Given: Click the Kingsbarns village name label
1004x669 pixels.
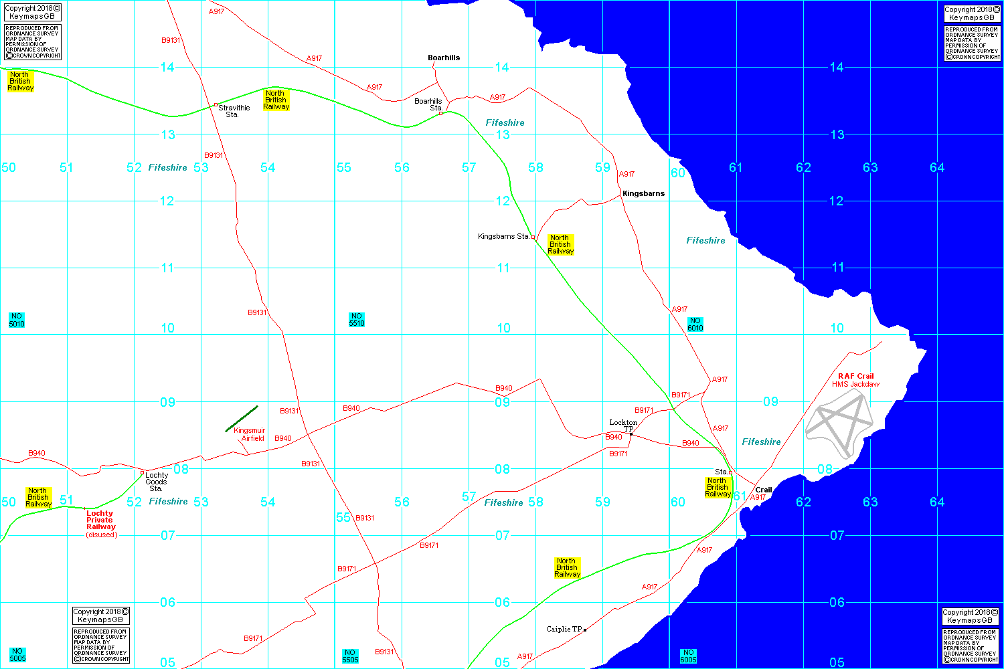Looking at the screenshot, I should tap(643, 193).
